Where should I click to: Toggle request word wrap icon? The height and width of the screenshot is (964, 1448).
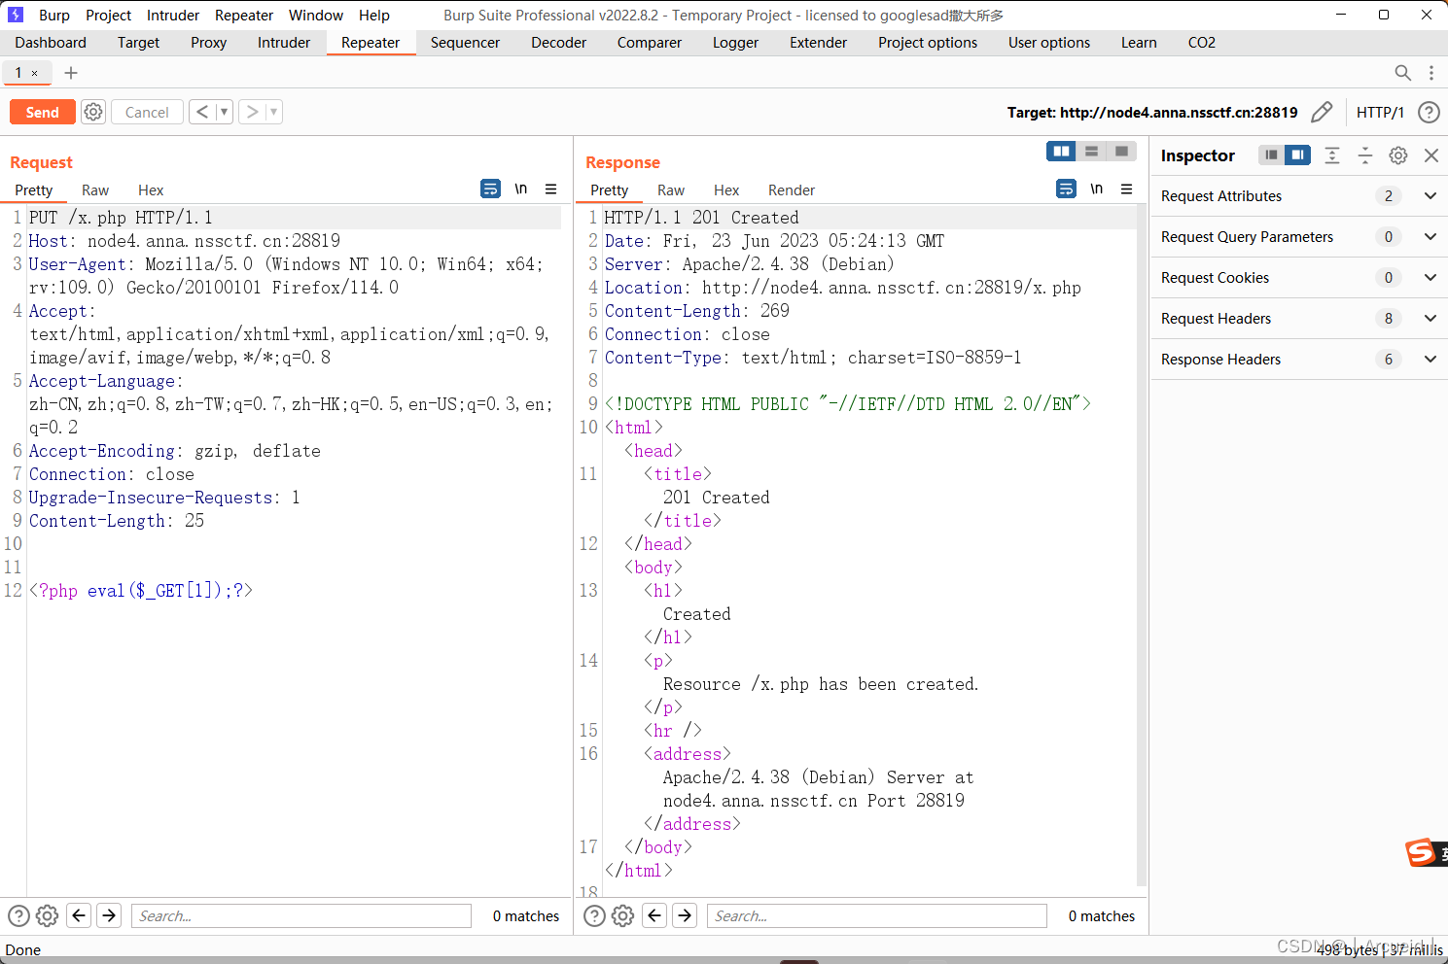[491, 189]
